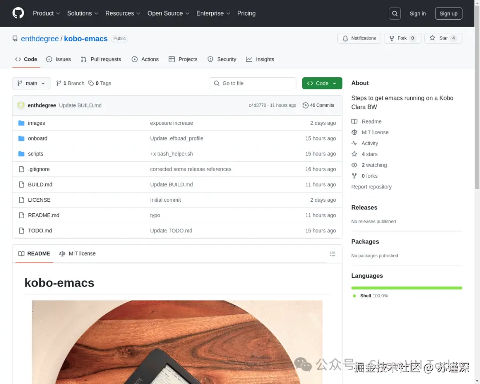This screenshot has height=384, width=480.
Task: Click the scripts folder icon
Action: (21, 154)
